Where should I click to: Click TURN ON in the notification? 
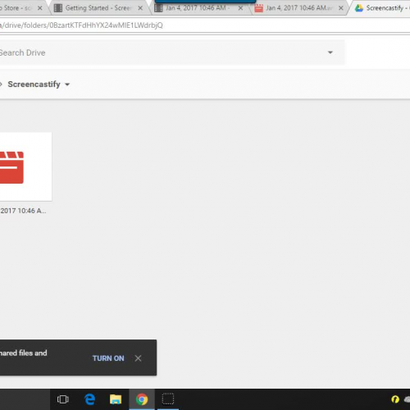108,358
